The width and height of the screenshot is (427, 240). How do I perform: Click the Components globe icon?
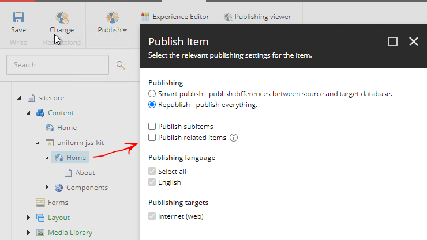point(59,187)
